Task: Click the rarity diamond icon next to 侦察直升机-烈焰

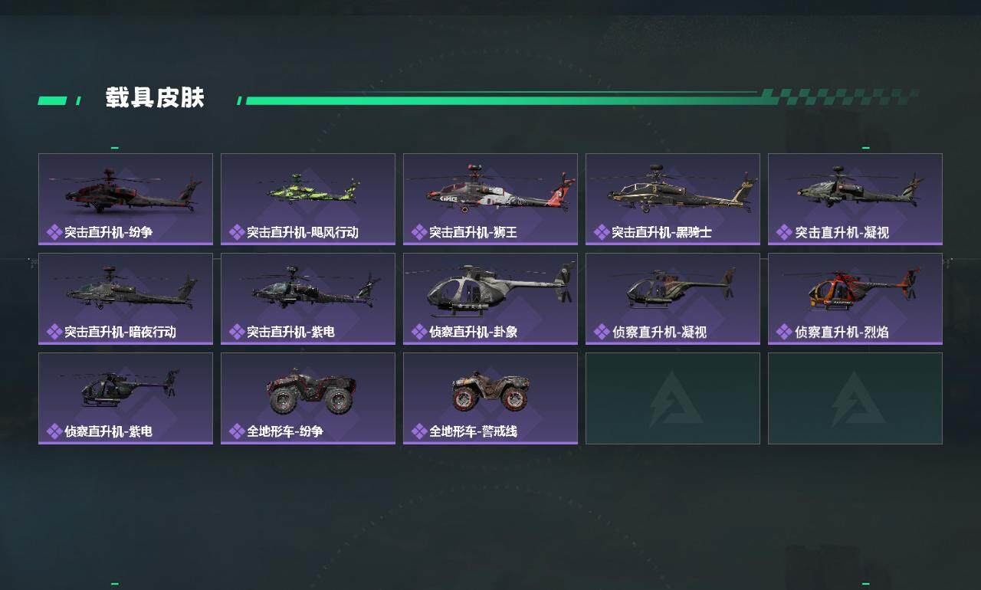Action: [784, 332]
